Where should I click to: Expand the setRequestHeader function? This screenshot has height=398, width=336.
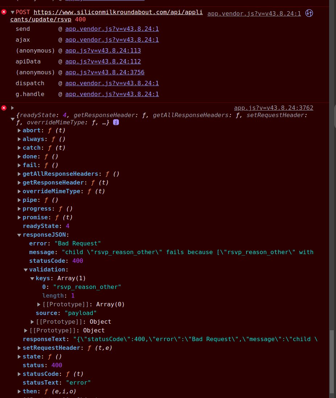coord(19,348)
